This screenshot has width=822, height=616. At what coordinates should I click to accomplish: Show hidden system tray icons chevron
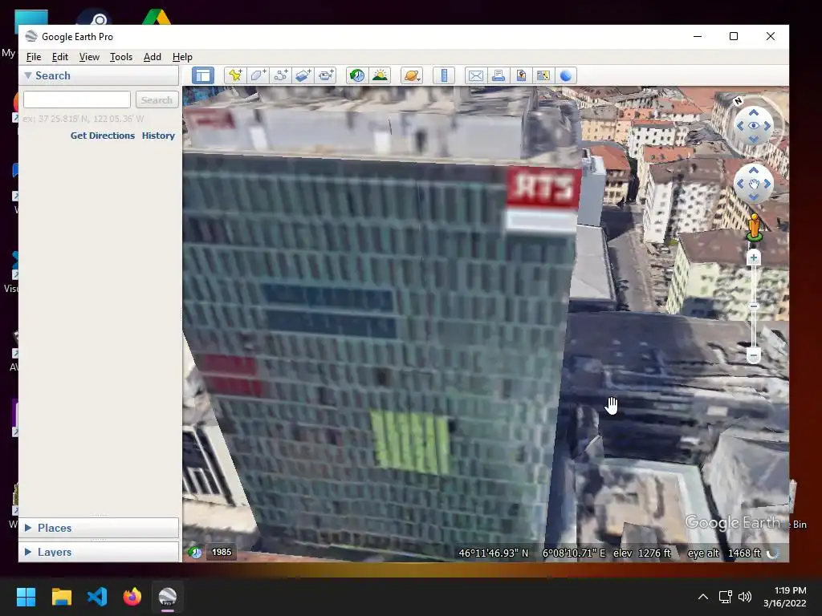pyautogui.click(x=703, y=597)
